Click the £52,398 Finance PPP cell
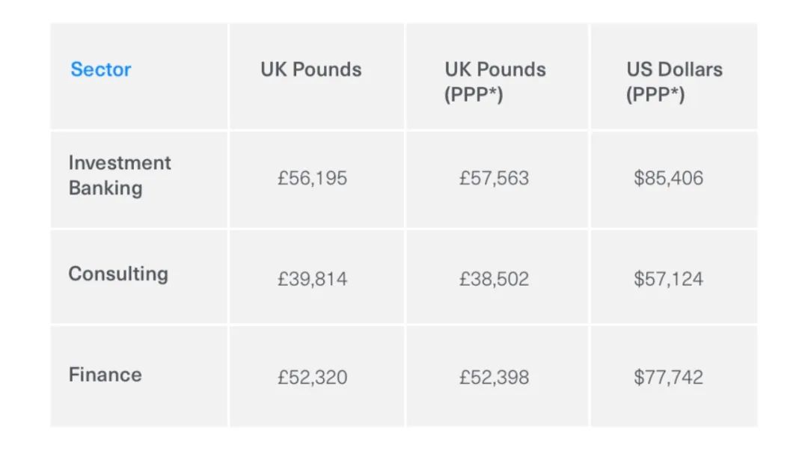The width and height of the screenshot is (808, 454). 494,377
